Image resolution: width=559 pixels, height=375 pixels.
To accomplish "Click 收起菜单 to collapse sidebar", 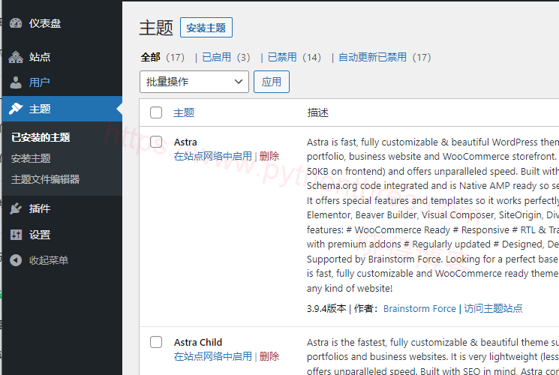I will (x=49, y=260).
